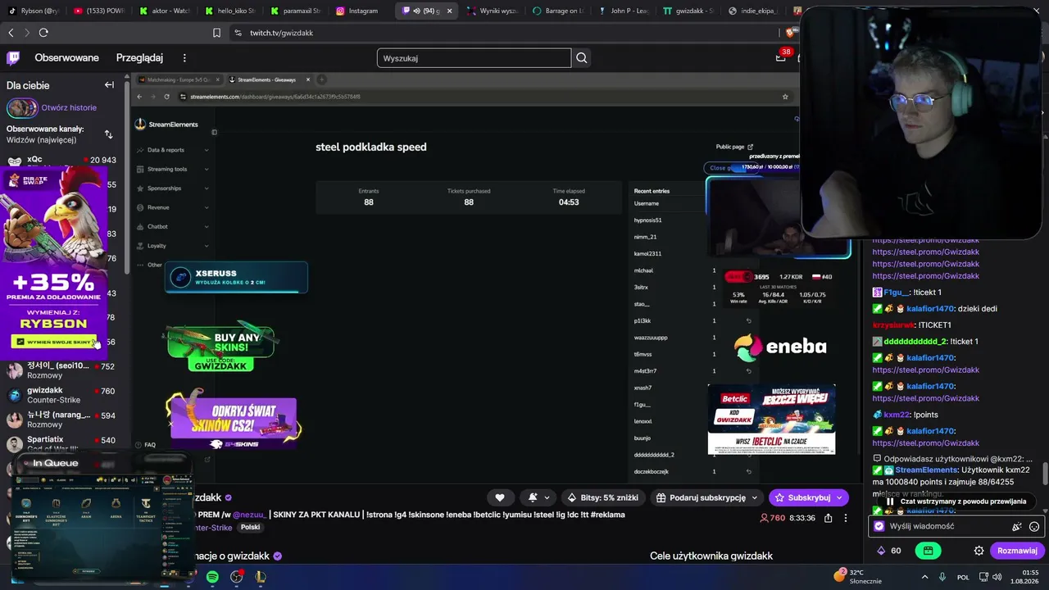
Task: Open League of Legends from the taskbar
Action: (x=261, y=577)
